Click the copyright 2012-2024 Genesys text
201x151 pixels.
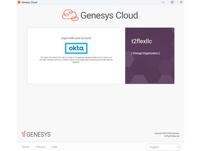pyautogui.click(x=167, y=135)
